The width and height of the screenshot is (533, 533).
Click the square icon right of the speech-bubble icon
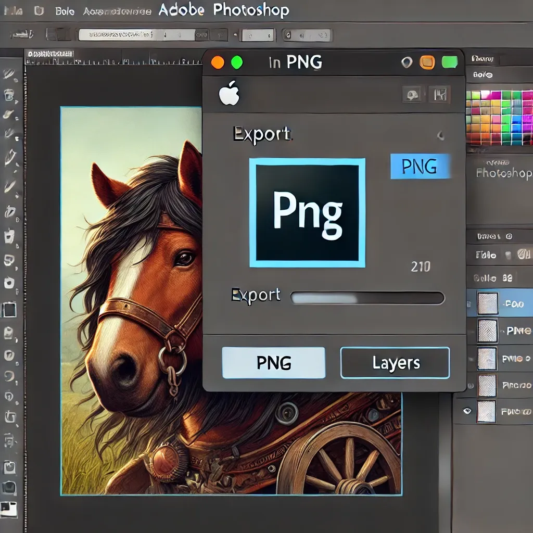439,94
